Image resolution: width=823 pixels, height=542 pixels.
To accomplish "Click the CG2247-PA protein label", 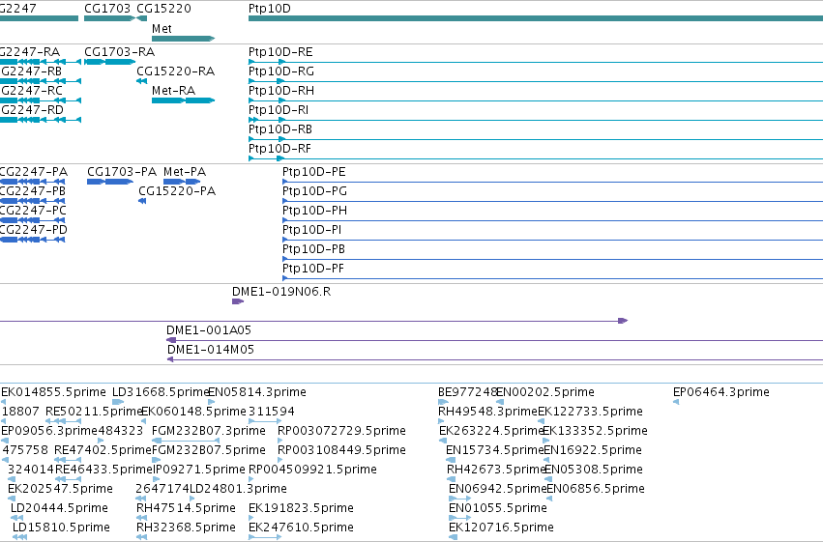I will tap(34, 172).
